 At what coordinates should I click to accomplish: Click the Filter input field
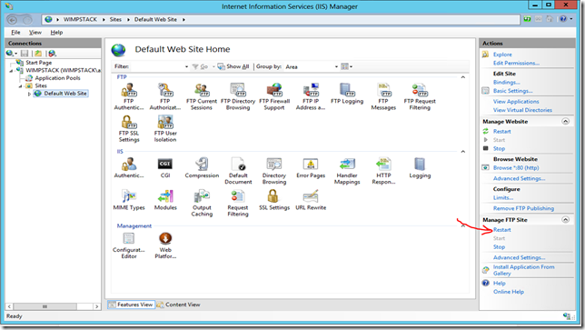point(156,67)
